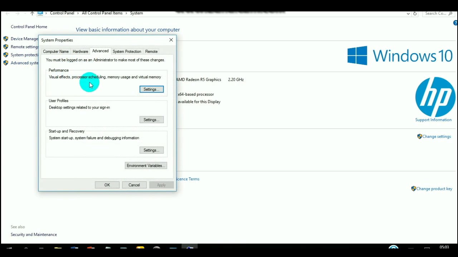Go up one level with the up arrow
458x257 pixels.
pos(32,14)
